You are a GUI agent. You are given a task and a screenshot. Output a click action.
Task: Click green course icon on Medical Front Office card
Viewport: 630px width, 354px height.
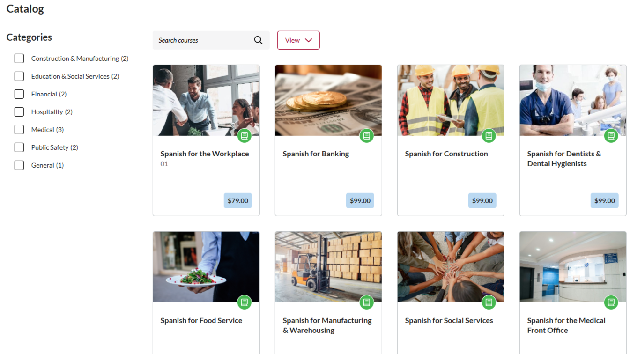(611, 302)
